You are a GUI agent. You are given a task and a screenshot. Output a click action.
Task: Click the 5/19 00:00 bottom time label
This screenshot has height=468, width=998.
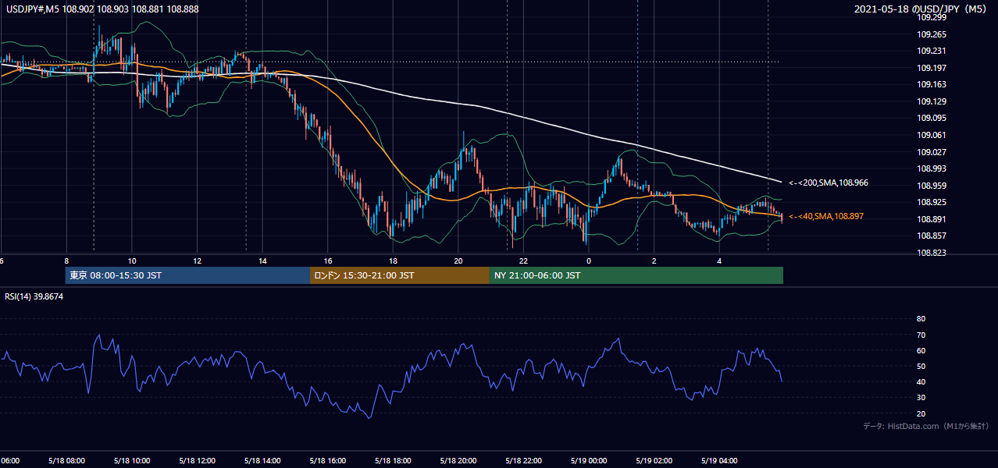589,461
